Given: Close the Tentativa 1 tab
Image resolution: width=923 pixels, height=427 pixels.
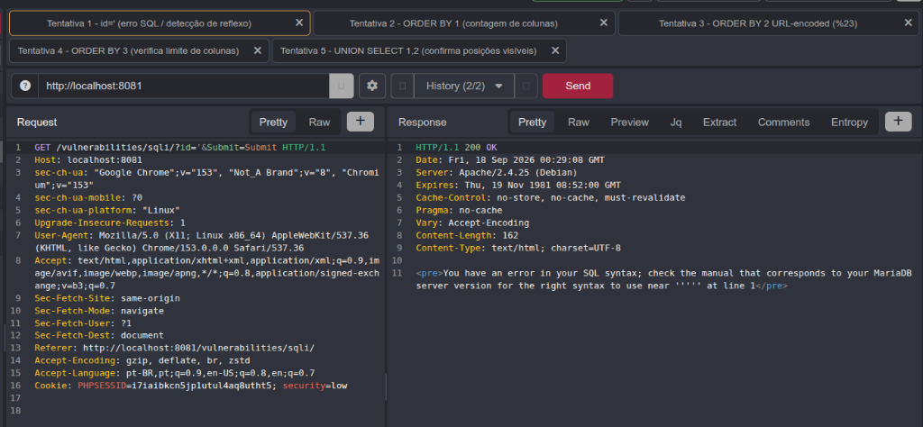Looking at the screenshot, I should pos(299,23).
